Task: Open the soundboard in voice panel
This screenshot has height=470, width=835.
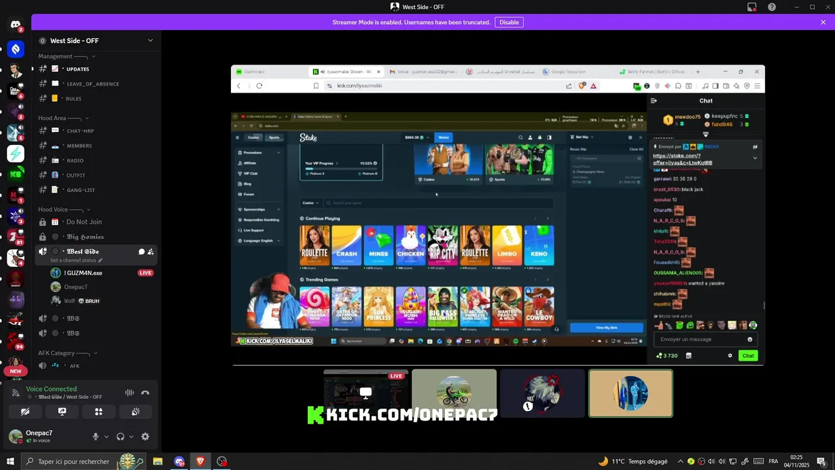Action: pos(136,411)
